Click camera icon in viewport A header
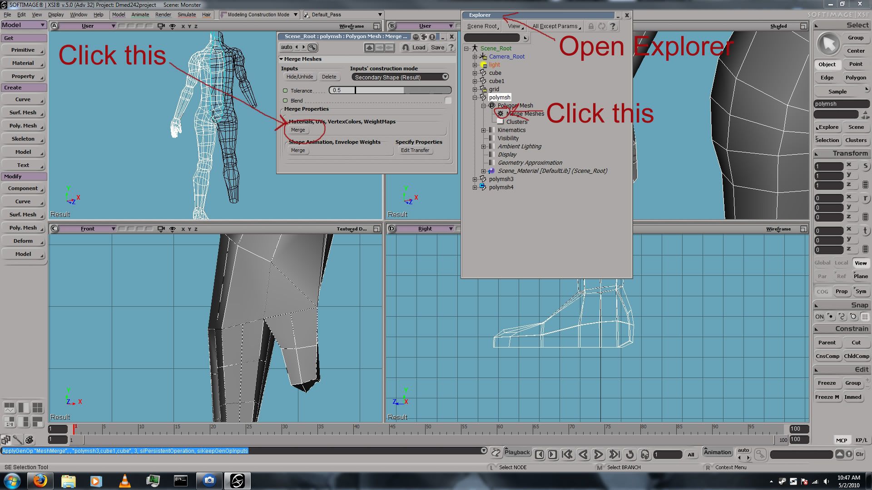This screenshot has height=490, width=872. pos(161,26)
